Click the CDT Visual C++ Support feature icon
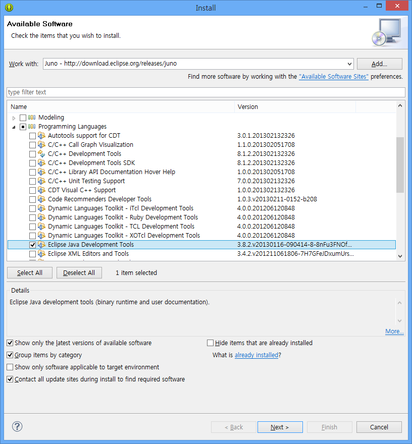Screen dimensions: 412x444 pyautogui.click(x=41, y=190)
